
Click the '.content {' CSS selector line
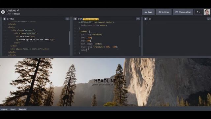[84, 31]
